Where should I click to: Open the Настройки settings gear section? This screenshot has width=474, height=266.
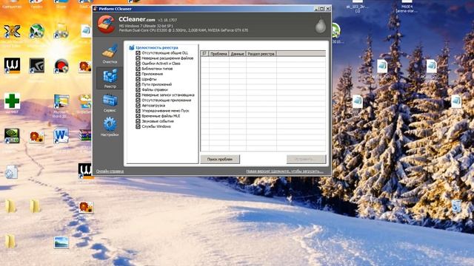pos(110,127)
